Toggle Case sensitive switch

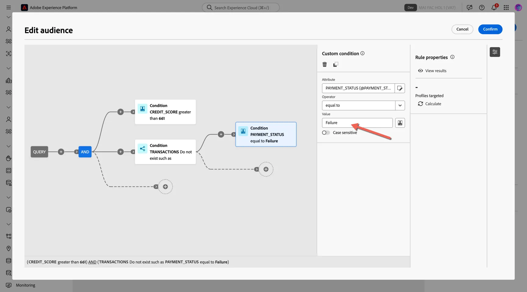click(326, 133)
